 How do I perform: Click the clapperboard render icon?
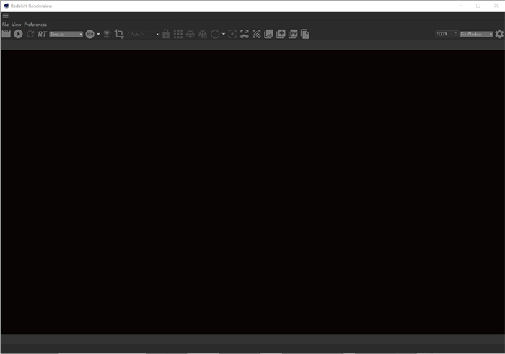(6, 34)
